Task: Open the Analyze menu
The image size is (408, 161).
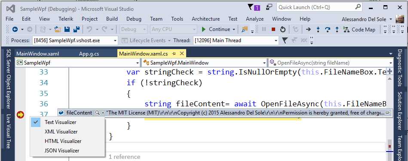Action: point(255,19)
